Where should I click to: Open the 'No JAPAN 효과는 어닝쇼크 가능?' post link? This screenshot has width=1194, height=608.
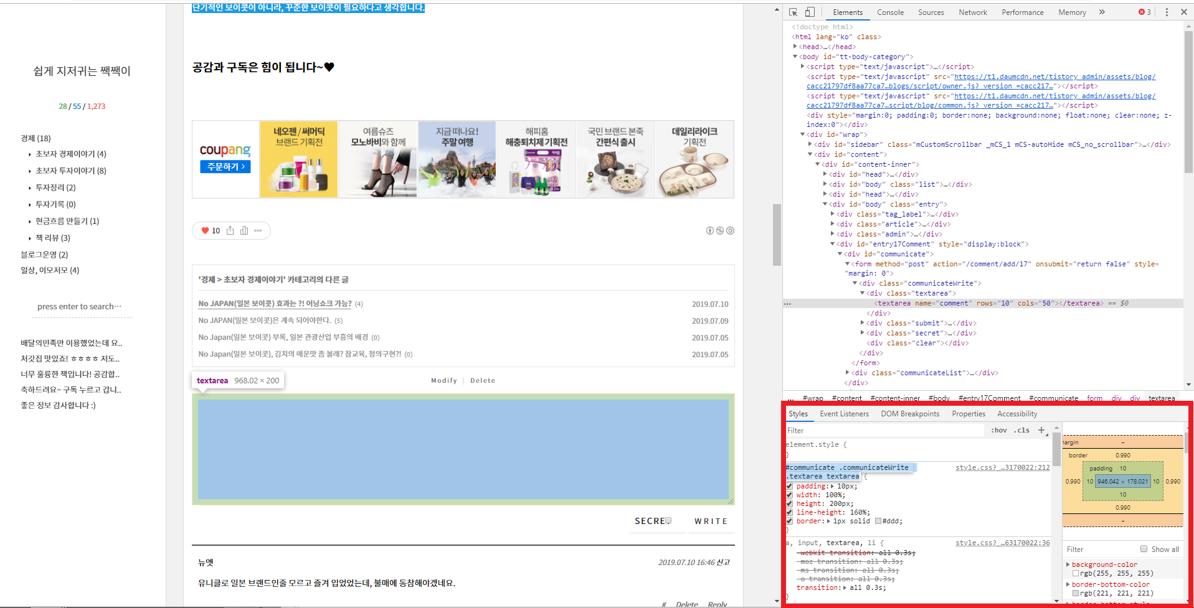[x=275, y=304]
